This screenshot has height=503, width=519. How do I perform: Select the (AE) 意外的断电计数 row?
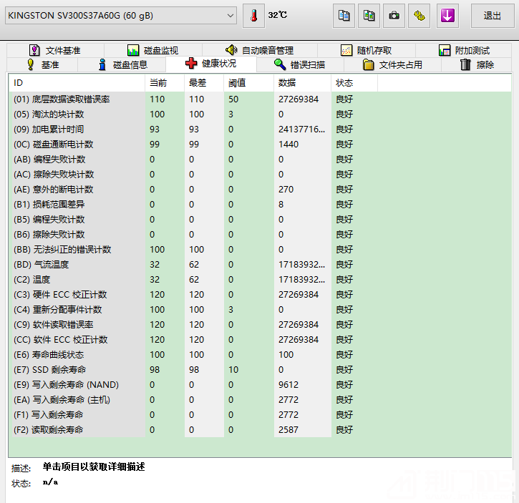260,190
